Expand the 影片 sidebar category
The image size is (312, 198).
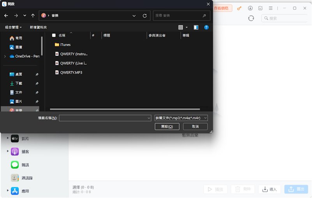[7, 138]
